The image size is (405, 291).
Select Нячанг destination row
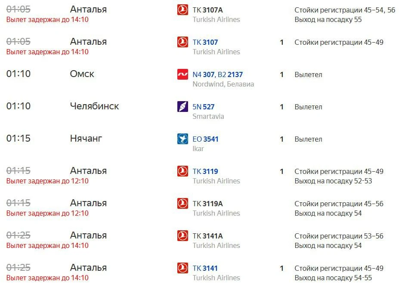tap(86, 139)
